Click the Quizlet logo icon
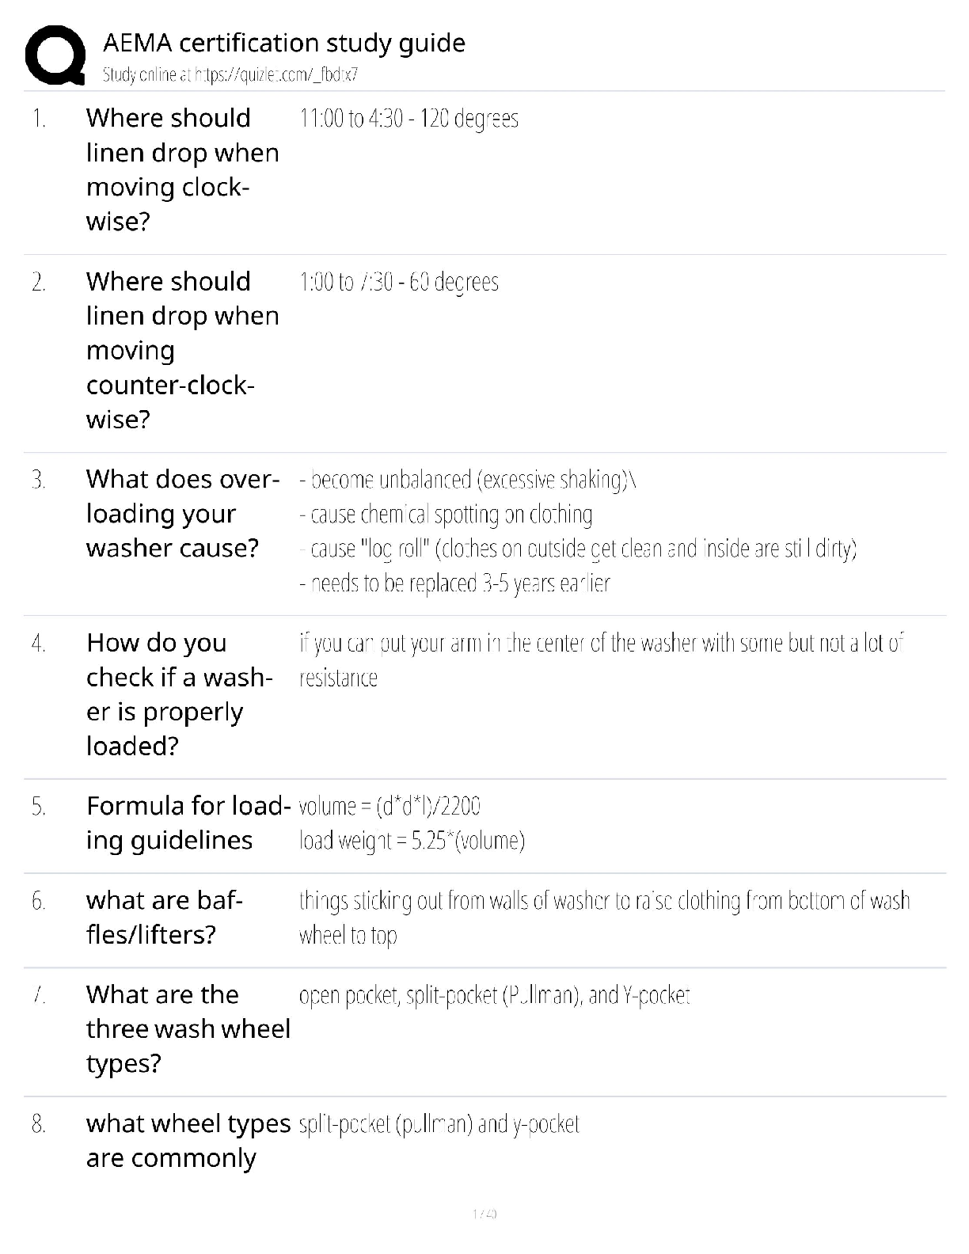This screenshot has height=1254, width=969. (55, 55)
